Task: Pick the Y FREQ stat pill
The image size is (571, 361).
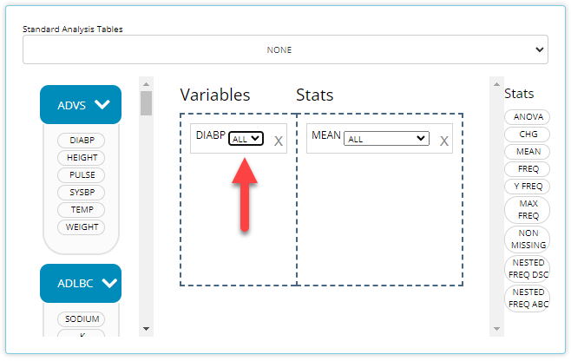Action: (x=527, y=187)
